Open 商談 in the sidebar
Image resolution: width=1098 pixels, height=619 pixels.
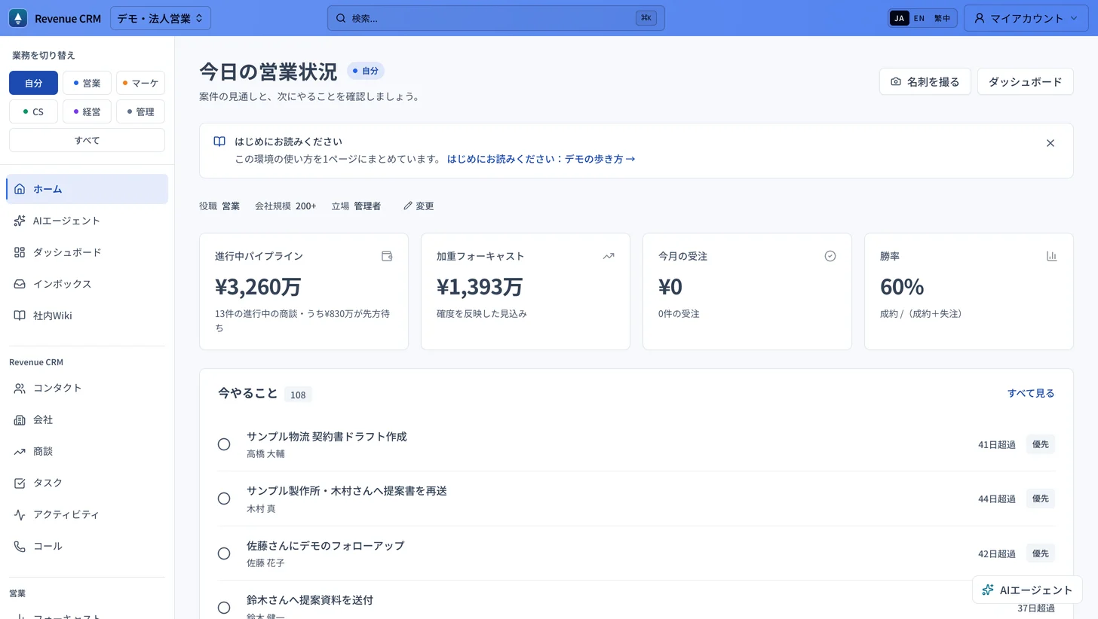[x=87, y=451]
